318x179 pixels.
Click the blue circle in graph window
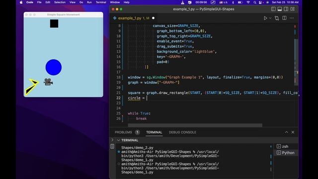[54, 67]
